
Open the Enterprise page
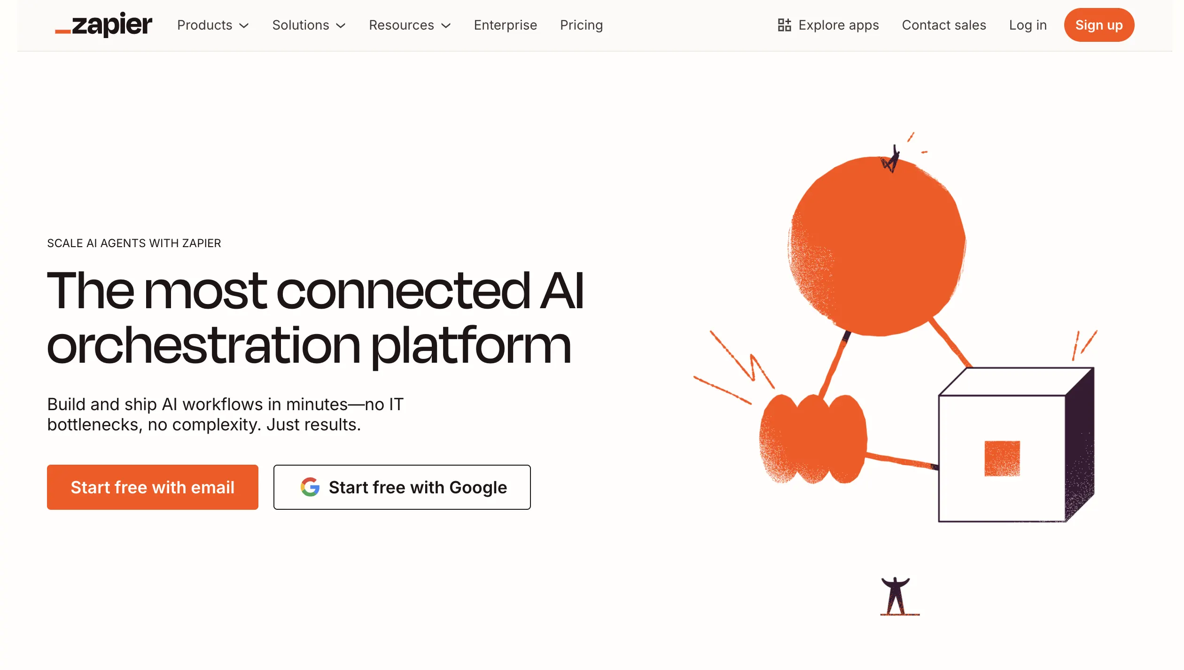pos(505,25)
